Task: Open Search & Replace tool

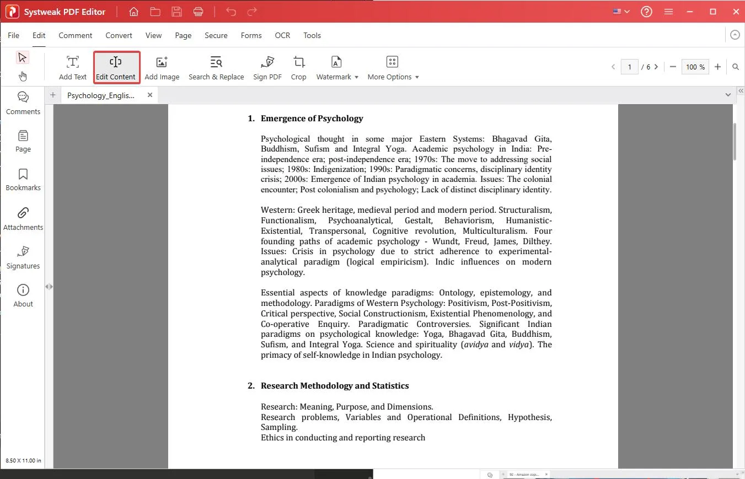Action: coord(216,68)
